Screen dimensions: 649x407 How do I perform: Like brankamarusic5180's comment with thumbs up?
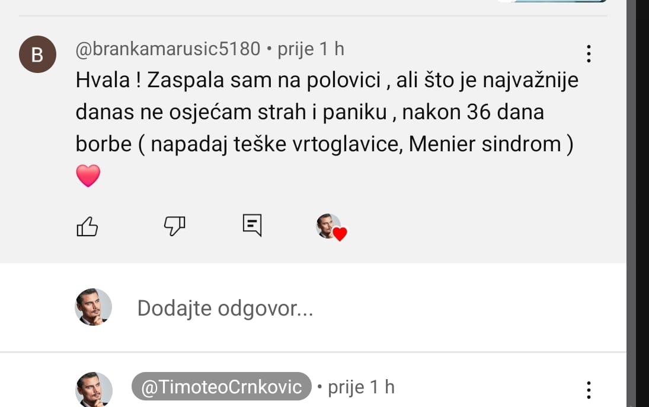87,226
